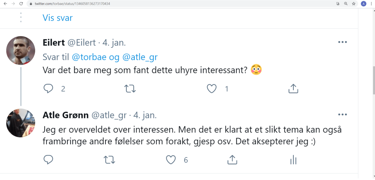Image resolution: width=375 pixels, height=180 pixels.
Task: Open more options on Eilert's tweet
Action: tap(342, 42)
